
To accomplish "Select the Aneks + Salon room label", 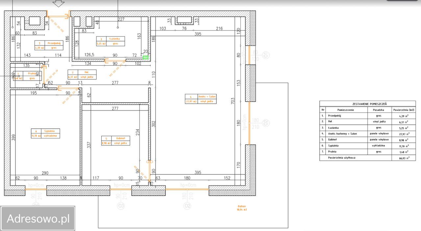I will point(201,99).
